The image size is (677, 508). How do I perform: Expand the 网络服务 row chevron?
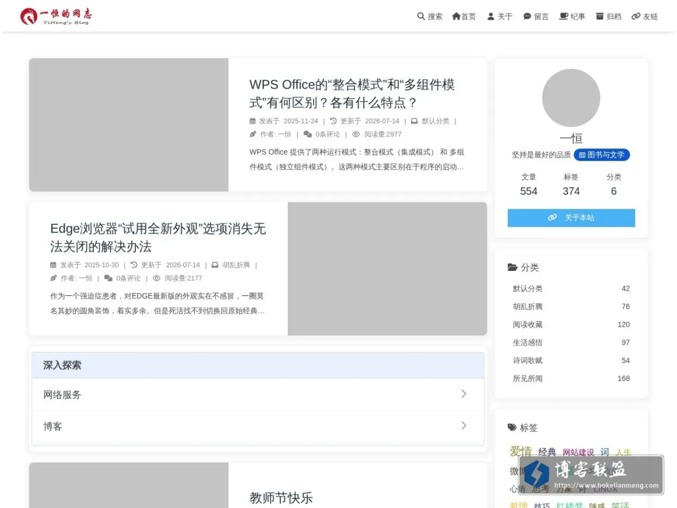[464, 394]
